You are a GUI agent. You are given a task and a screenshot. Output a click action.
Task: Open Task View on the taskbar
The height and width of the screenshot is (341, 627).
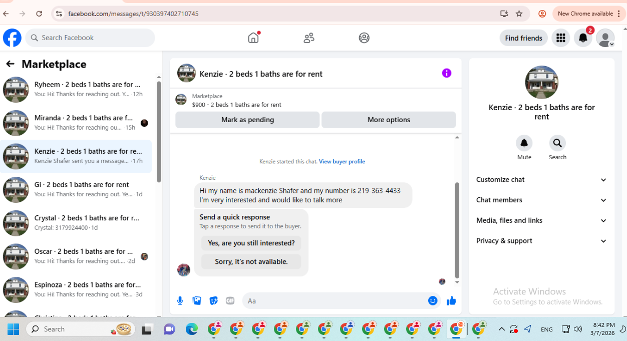click(x=147, y=329)
